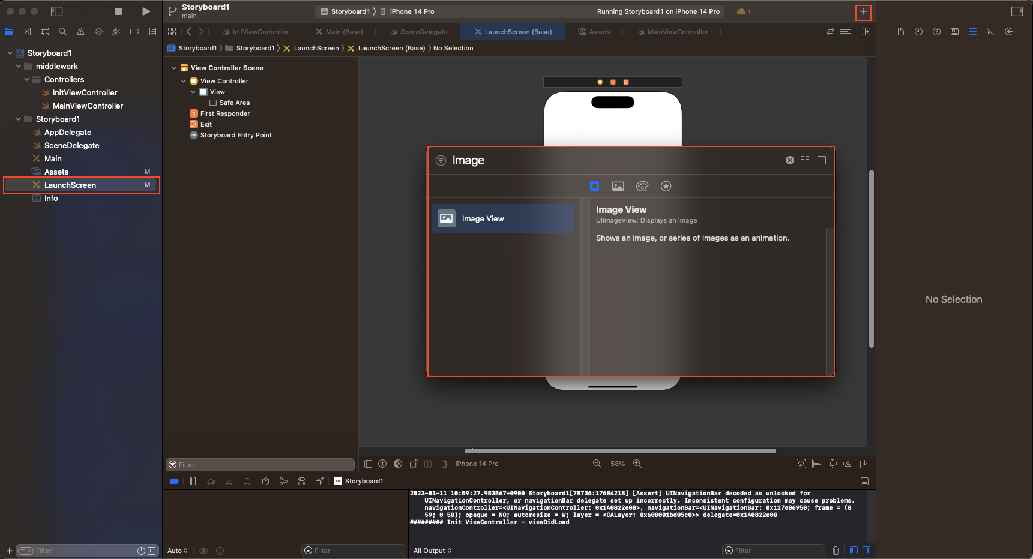
Task: Switch library to icon grid view
Action: [x=805, y=160]
